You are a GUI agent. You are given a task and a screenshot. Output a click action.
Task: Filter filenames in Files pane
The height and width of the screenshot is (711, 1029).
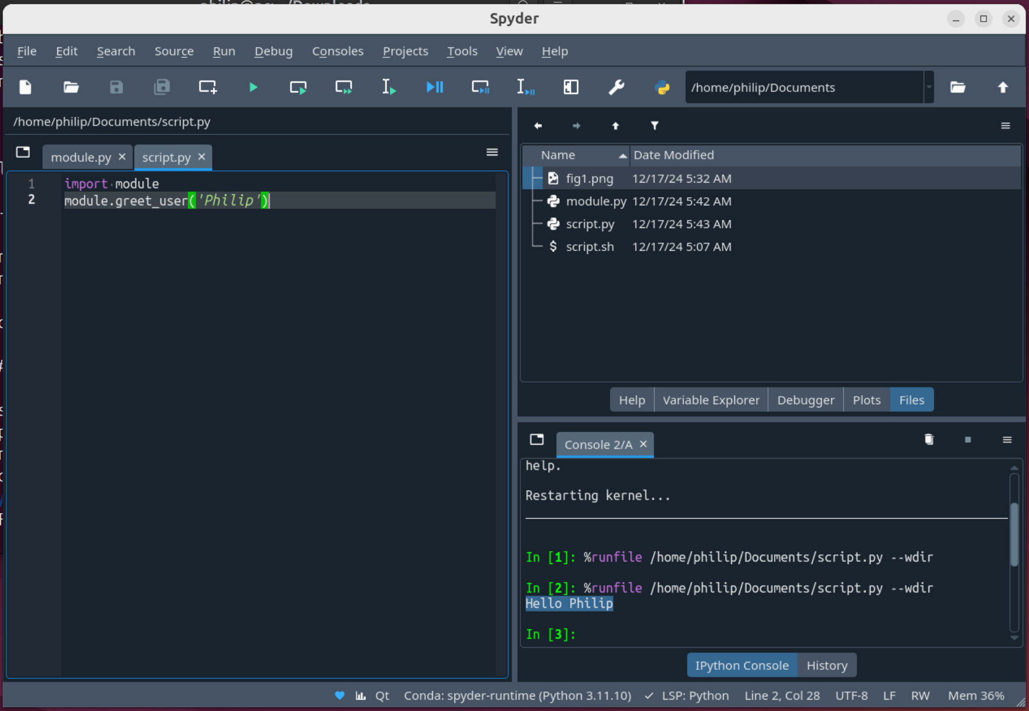tap(654, 125)
